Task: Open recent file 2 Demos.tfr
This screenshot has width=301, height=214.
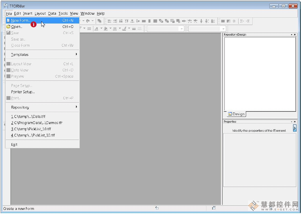Action: point(42,123)
